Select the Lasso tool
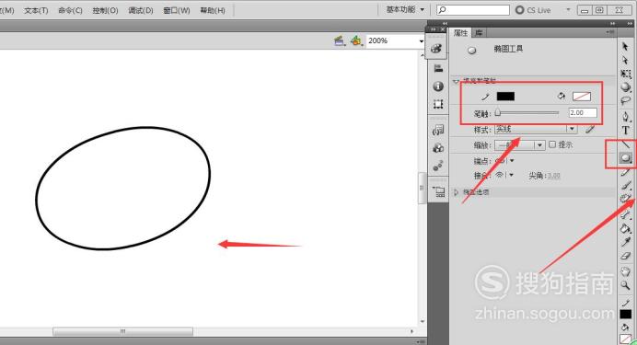 click(626, 100)
